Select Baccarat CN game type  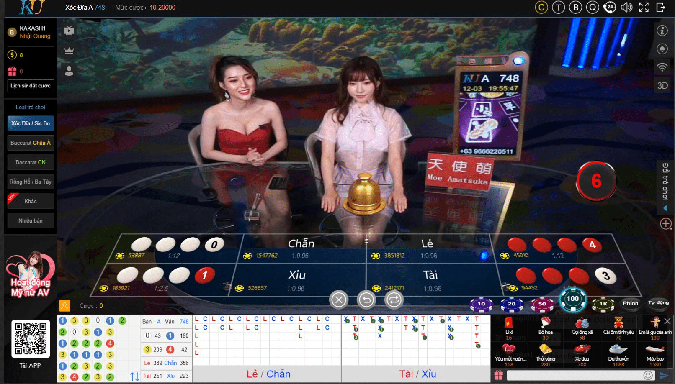pos(31,162)
